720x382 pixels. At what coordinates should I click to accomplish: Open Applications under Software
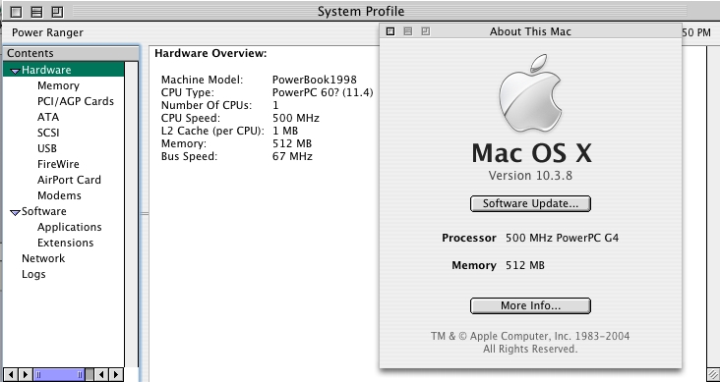point(69,227)
